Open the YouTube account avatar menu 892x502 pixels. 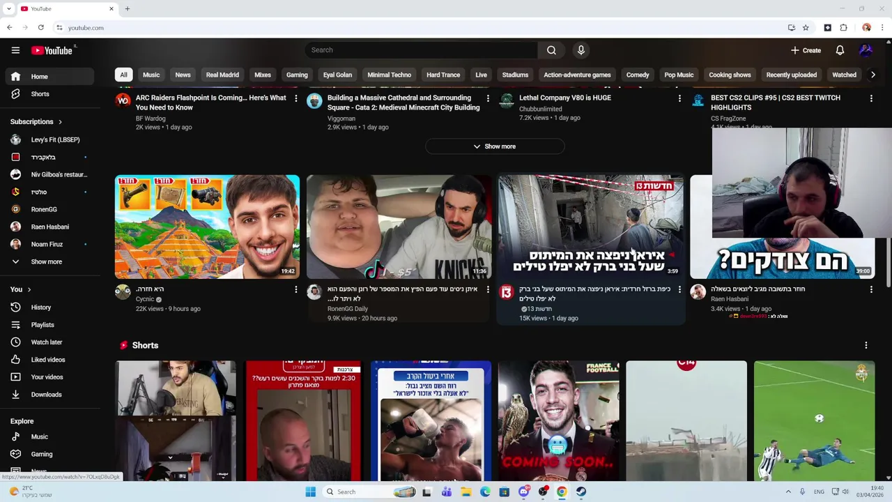tap(866, 50)
